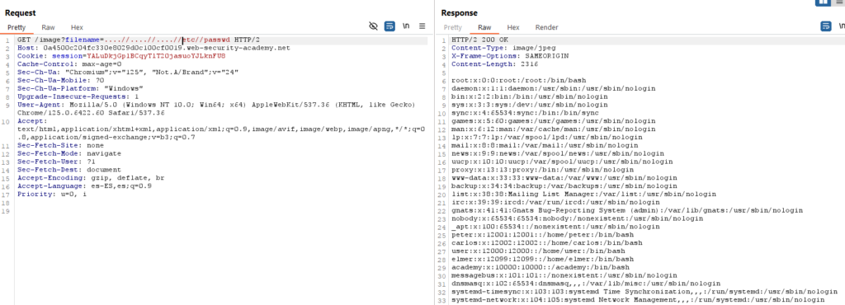Click the academy:x:10000 passwd entry

point(541,267)
